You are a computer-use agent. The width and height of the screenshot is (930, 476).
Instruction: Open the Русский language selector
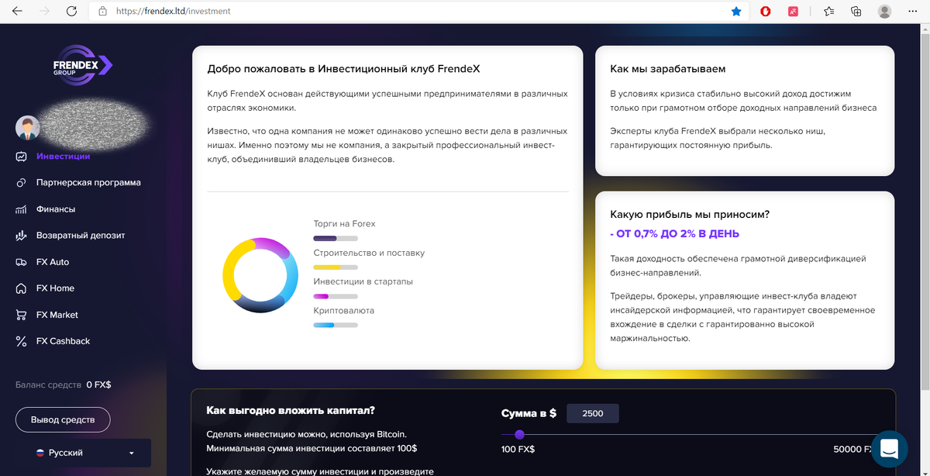coord(81,452)
